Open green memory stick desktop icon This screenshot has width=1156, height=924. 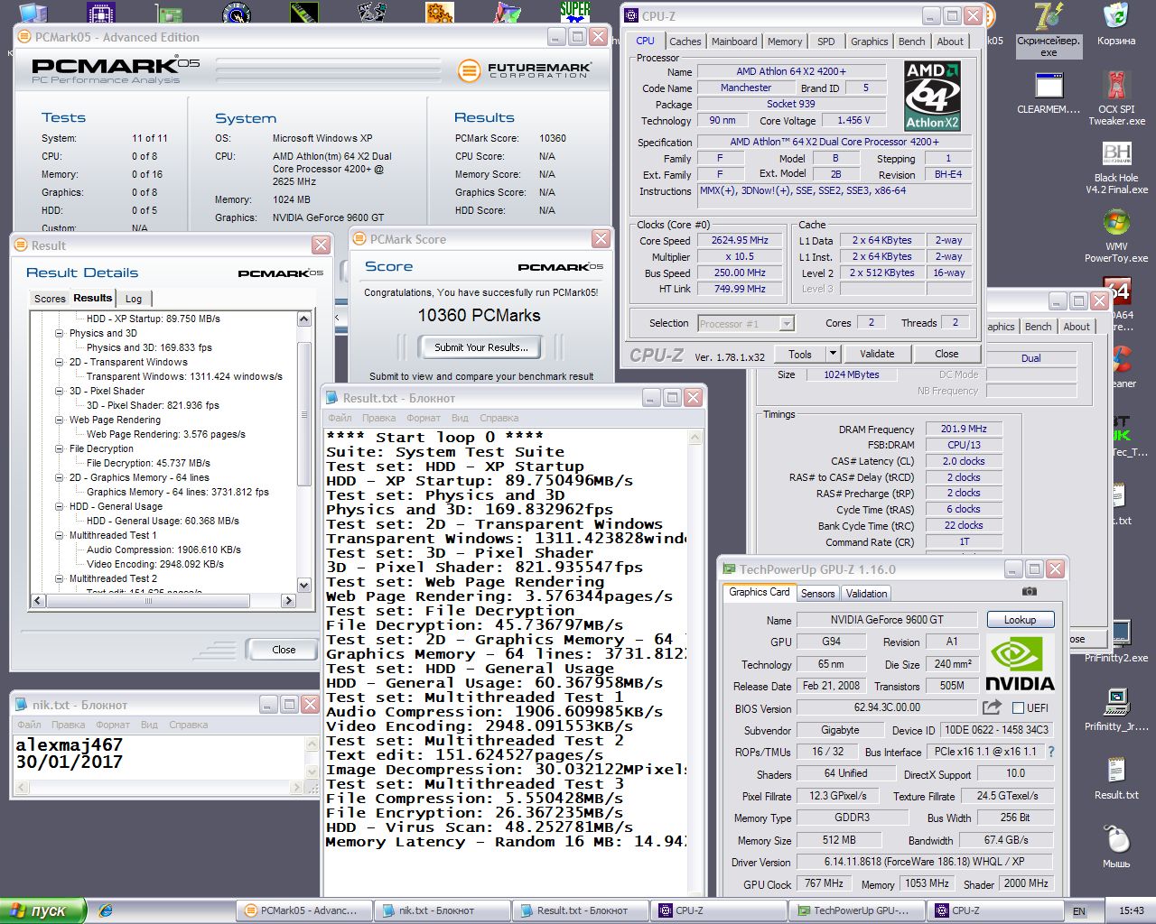(304, 13)
